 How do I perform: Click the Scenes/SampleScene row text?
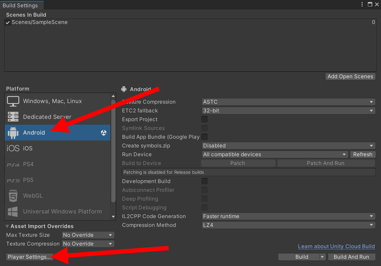click(x=40, y=22)
